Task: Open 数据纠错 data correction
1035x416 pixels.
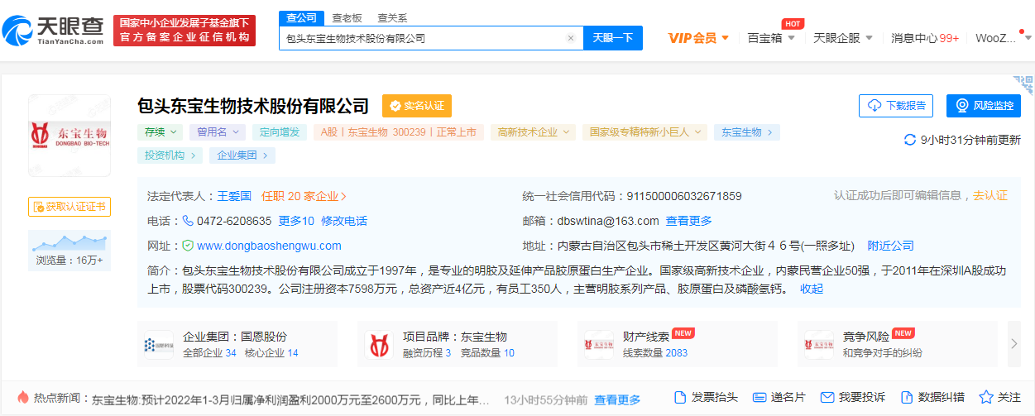Action: pos(932,397)
